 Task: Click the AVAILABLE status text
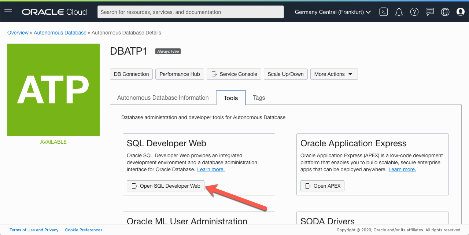point(53,142)
